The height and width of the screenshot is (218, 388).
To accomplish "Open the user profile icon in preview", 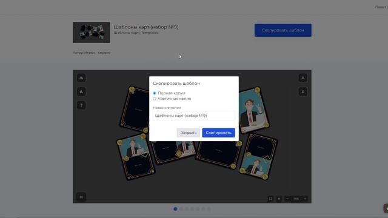I will (x=303, y=78).
